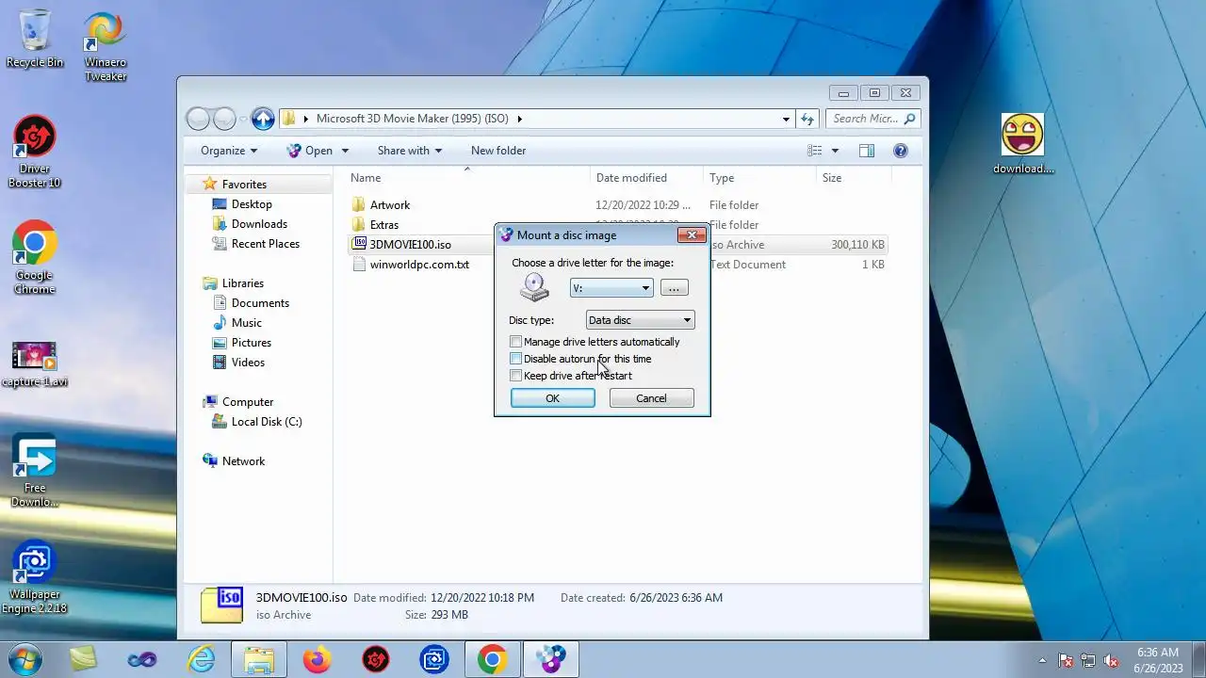Open the Share with dropdown

pyautogui.click(x=410, y=151)
